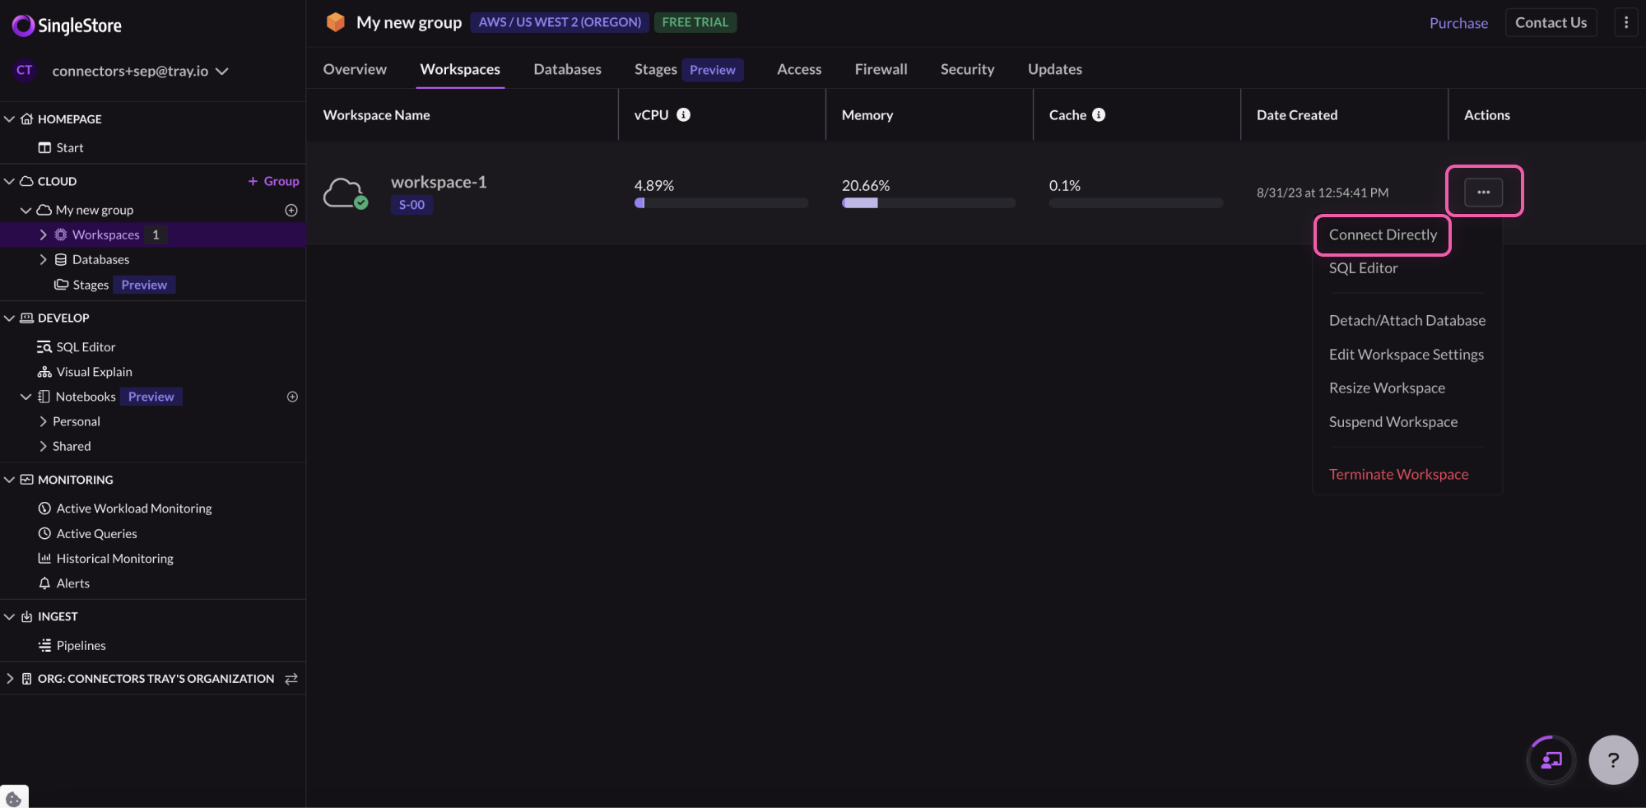This screenshot has width=1646, height=808.
Task: Switch to the Firewall tab
Action: 881,69
